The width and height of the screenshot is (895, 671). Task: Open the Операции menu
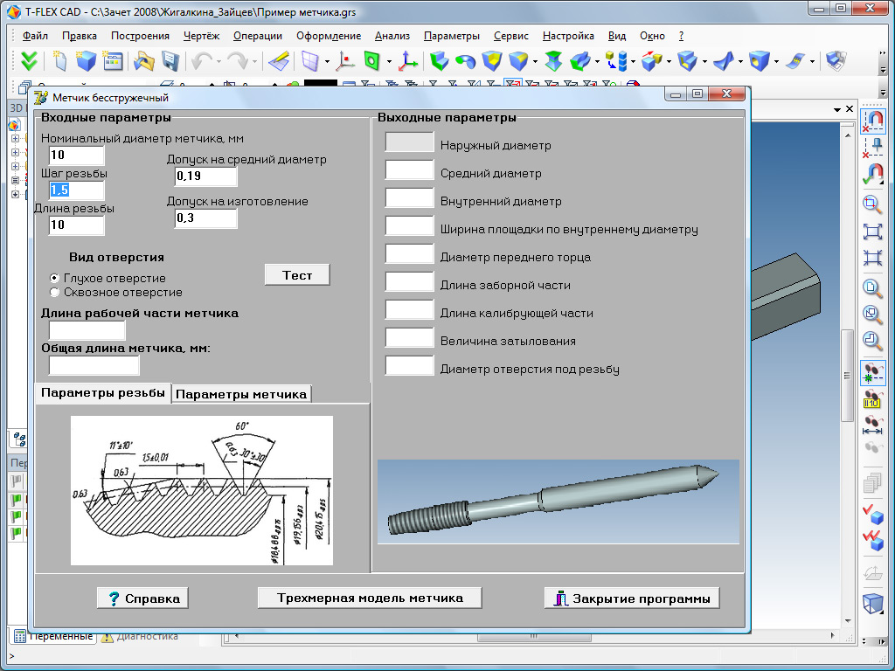[x=258, y=36]
